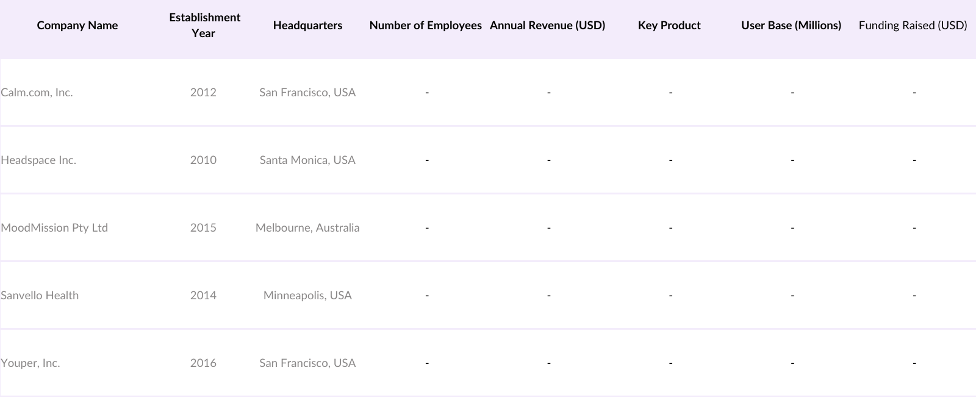
Task: Select the Santa Monica, USA headquarters cell
Action: pyautogui.click(x=307, y=160)
